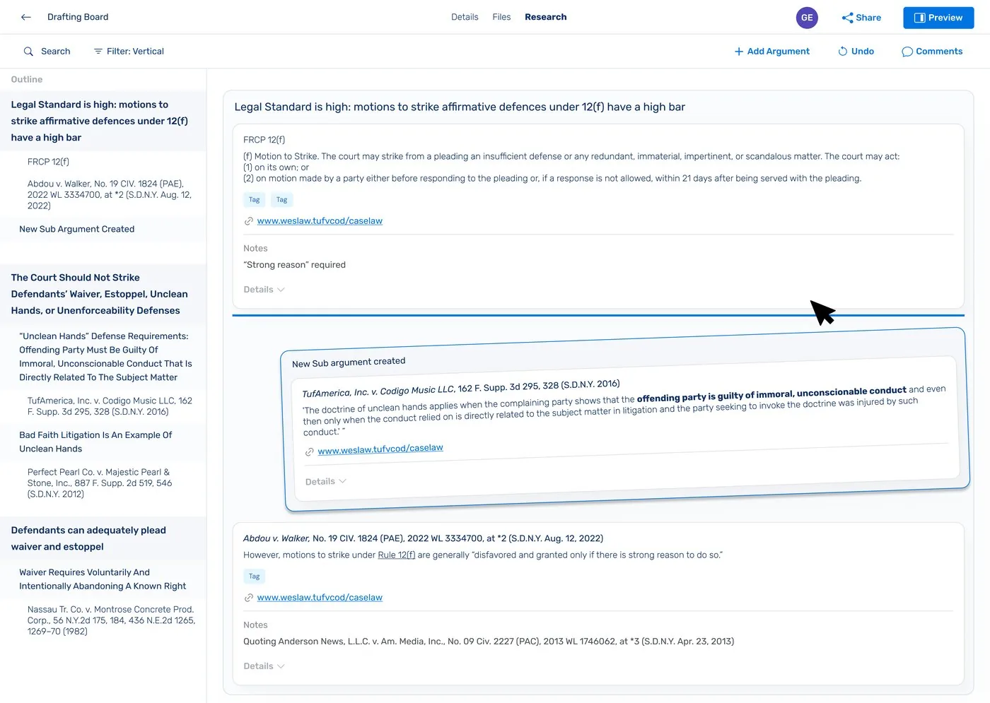Click the back arrow icon

pos(26,17)
